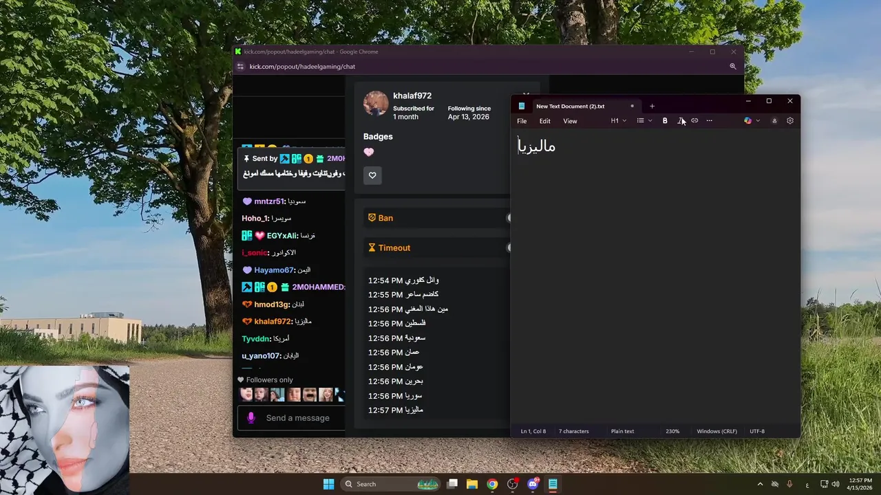Click the Notepad app icon in title bar
Image resolution: width=881 pixels, height=495 pixels.
(x=522, y=106)
